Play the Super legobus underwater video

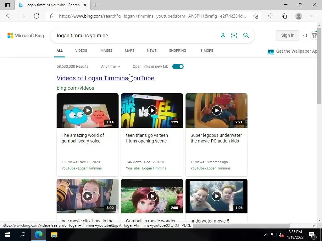point(216,110)
